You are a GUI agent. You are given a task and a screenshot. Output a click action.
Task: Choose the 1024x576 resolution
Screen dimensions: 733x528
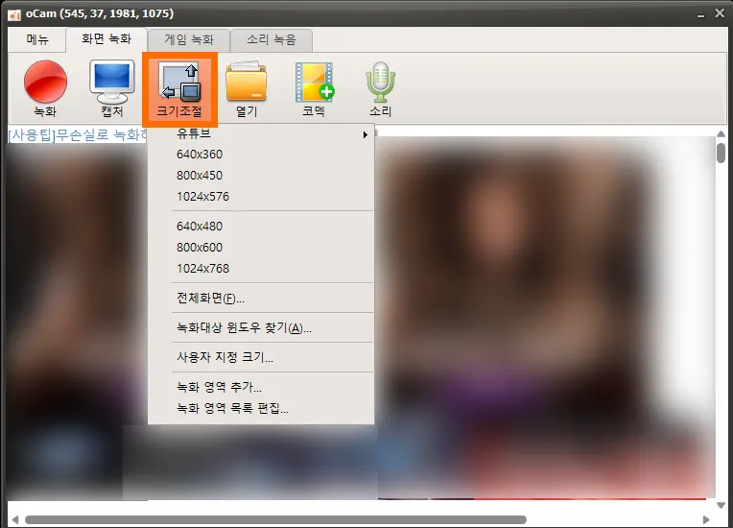(261, 197)
